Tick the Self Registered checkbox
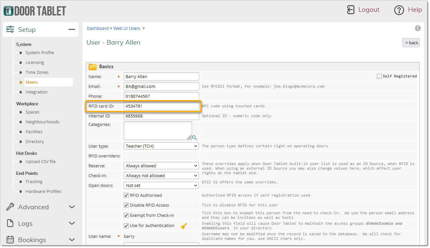430x248 pixels. coord(379,76)
